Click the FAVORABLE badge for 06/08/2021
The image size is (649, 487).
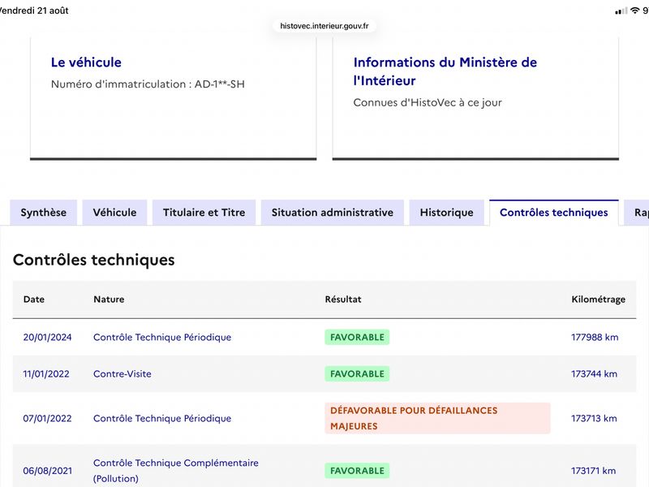tap(357, 471)
